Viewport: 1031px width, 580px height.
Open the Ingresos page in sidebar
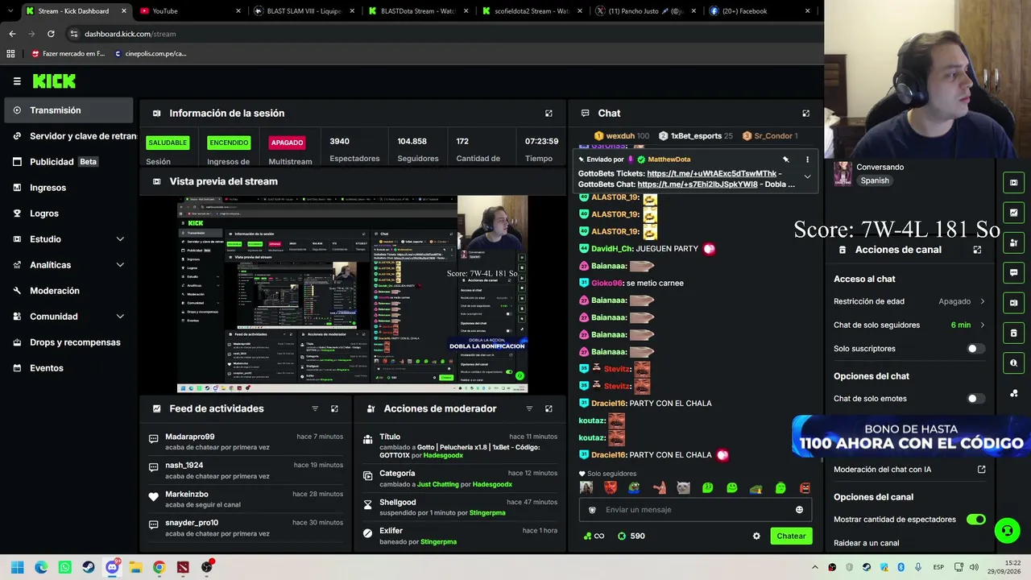[68, 188]
